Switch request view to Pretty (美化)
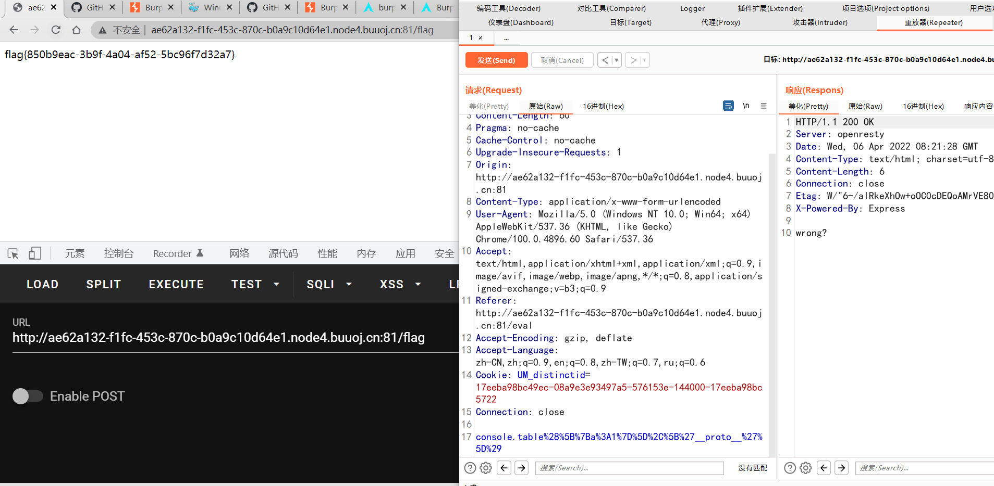Viewport: 994px width, 486px height. 489,106
